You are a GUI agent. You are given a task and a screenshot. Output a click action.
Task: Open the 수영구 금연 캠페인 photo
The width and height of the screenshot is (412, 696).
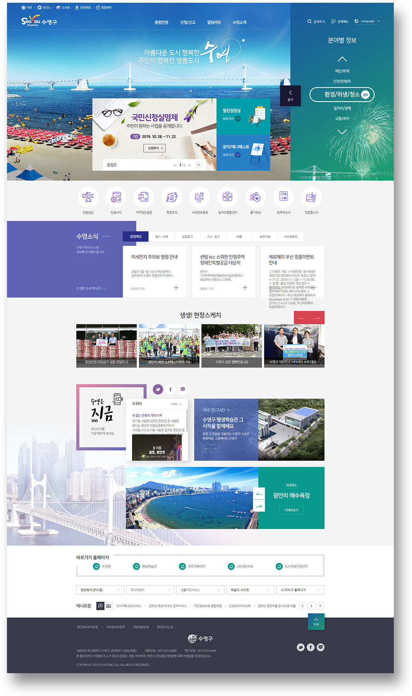click(232, 346)
